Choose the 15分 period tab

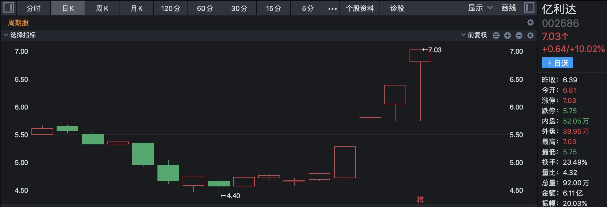point(273,8)
